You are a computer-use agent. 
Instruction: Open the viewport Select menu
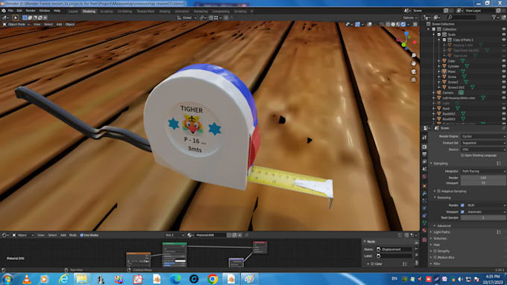pos(48,25)
